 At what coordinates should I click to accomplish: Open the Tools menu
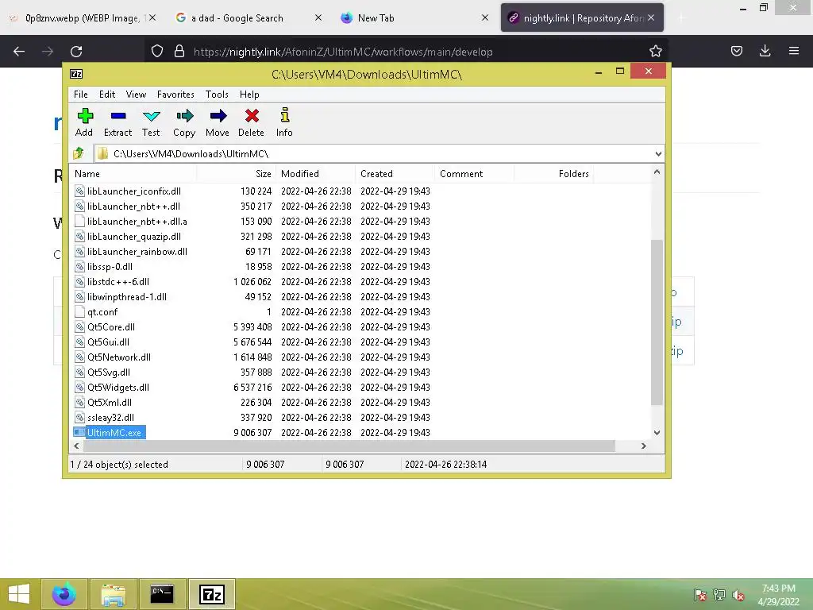coord(217,95)
